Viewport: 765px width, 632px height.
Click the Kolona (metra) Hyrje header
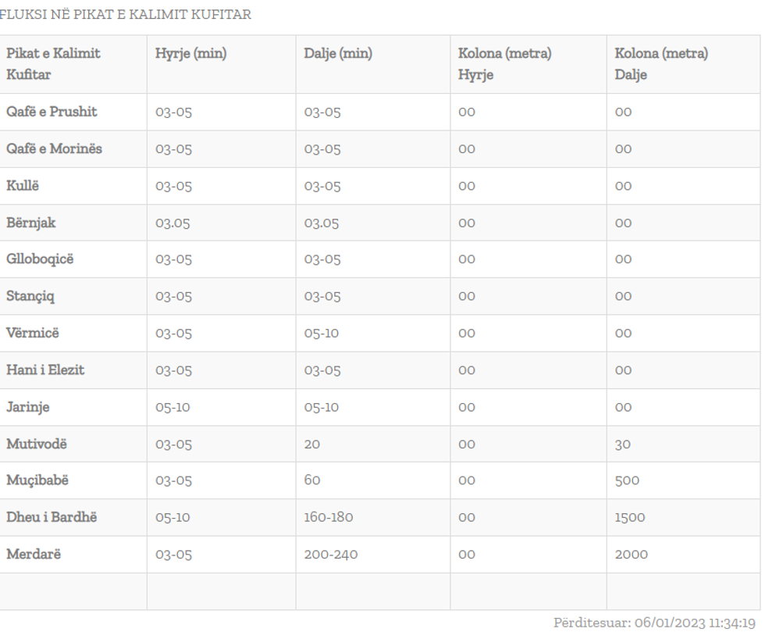coord(505,63)
